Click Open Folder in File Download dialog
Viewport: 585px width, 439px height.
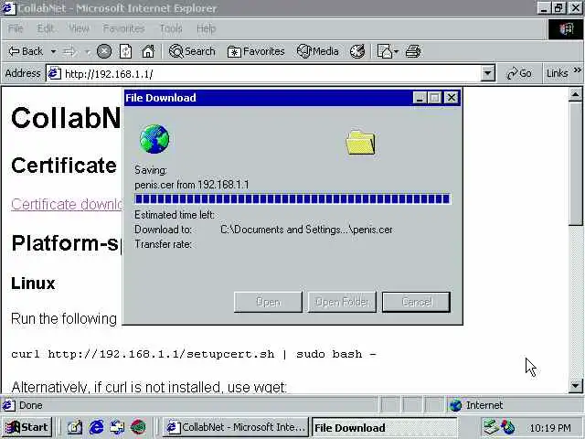point(342,302)
